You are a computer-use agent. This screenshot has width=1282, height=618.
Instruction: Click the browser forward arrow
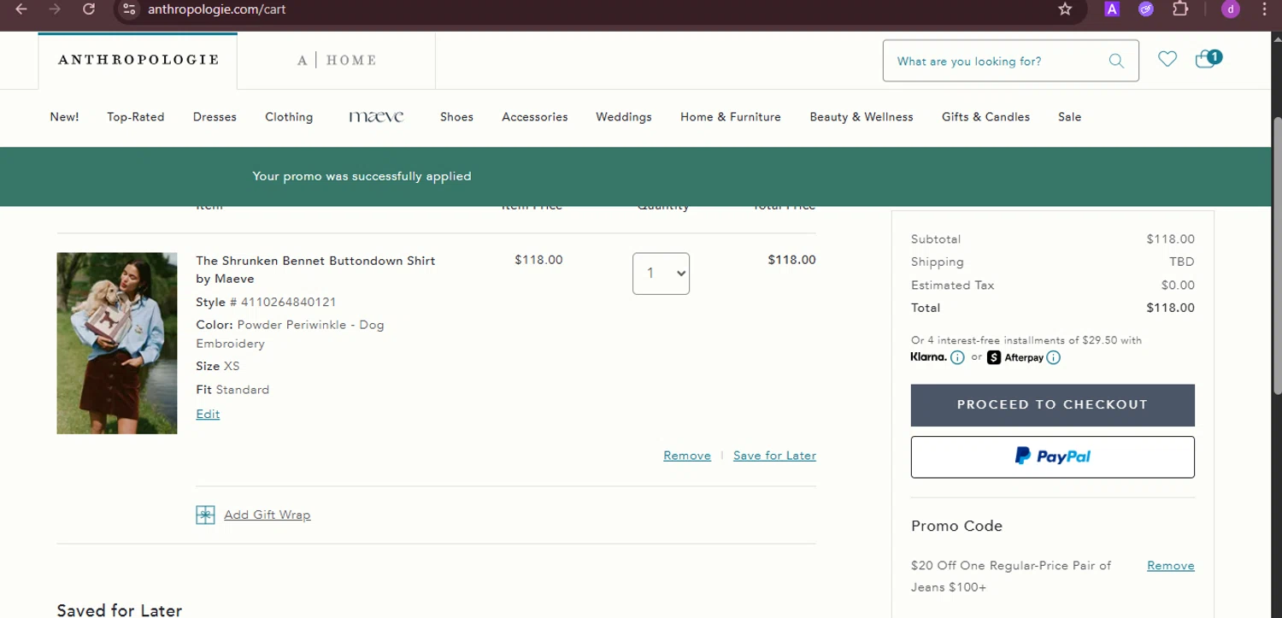[55, 9]
